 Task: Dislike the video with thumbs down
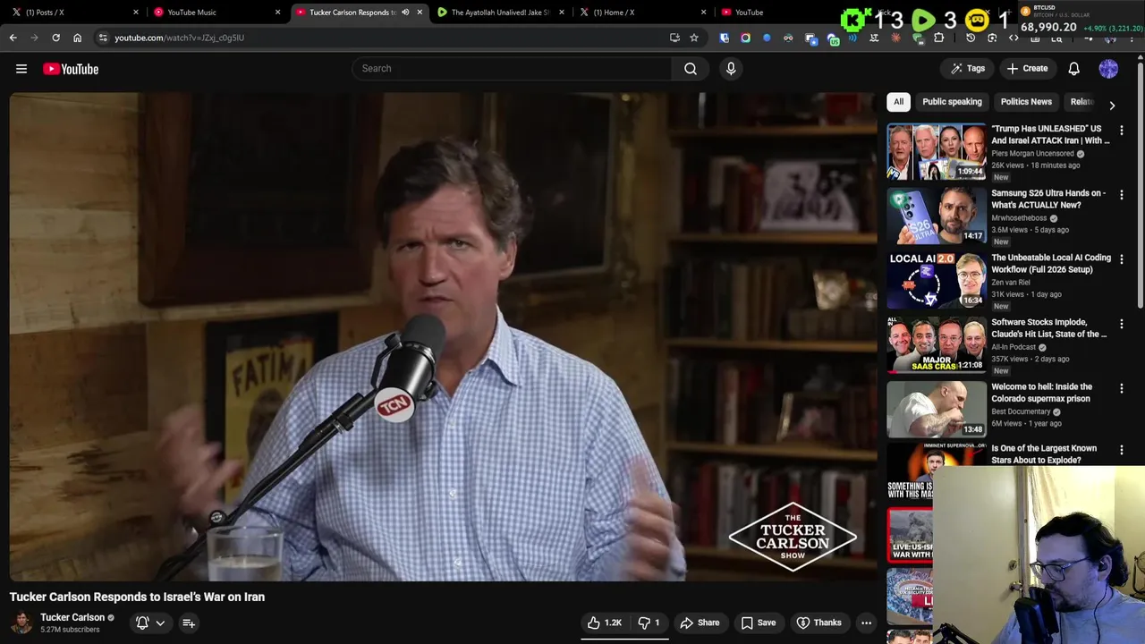pos(649,623)
